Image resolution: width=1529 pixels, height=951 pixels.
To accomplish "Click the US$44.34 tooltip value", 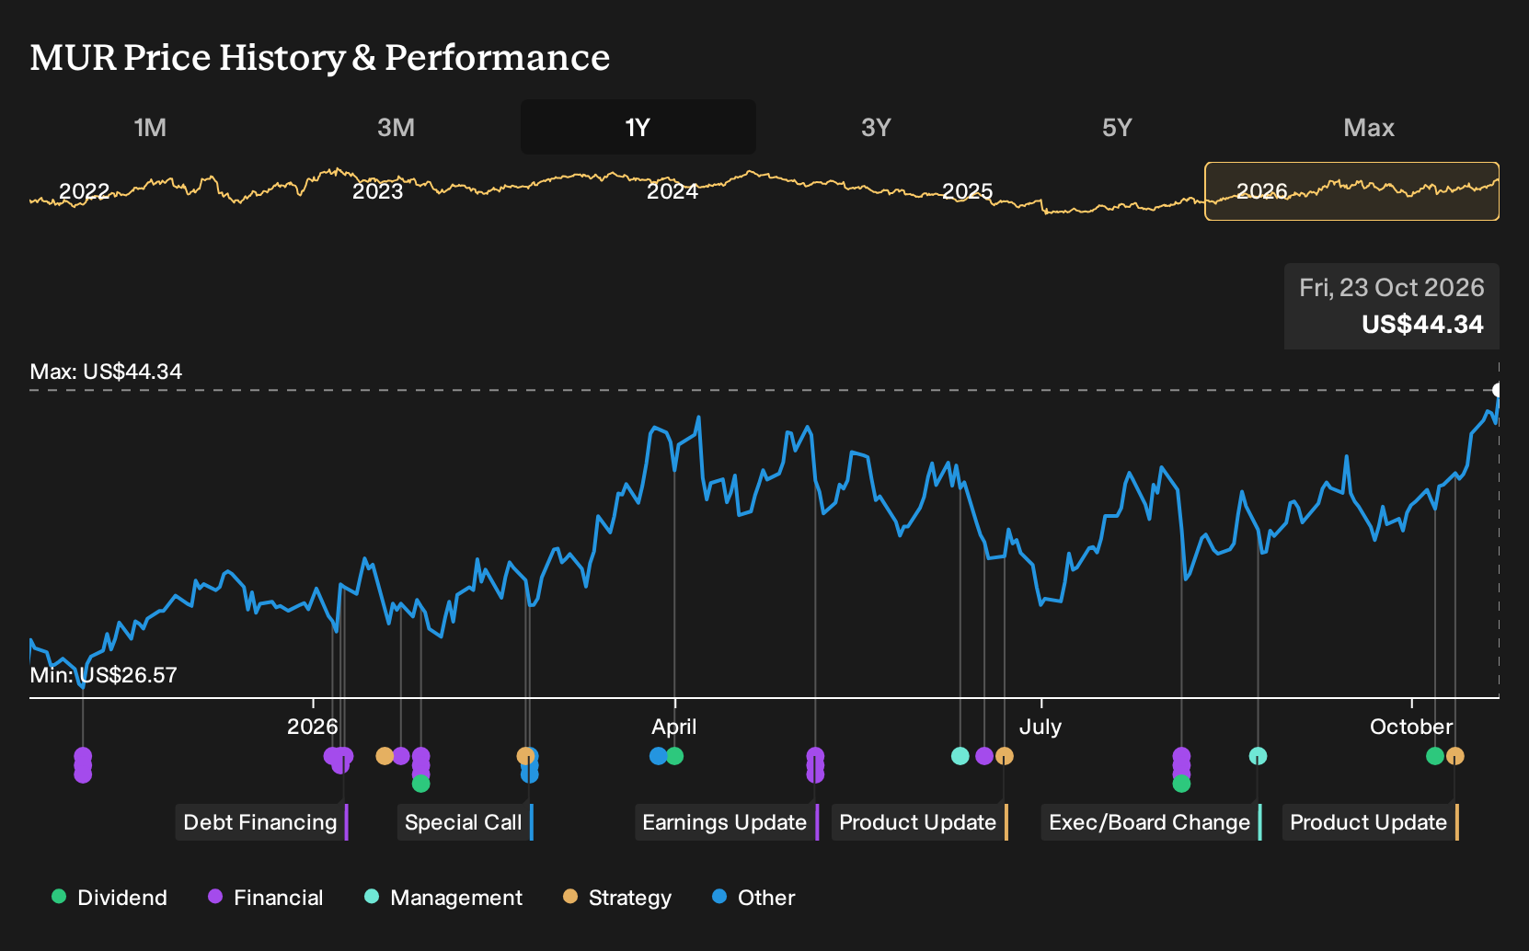I will coord(1422,325).
